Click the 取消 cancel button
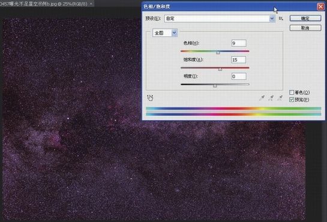This screenshot has height=222, width=327. (305, 28)
